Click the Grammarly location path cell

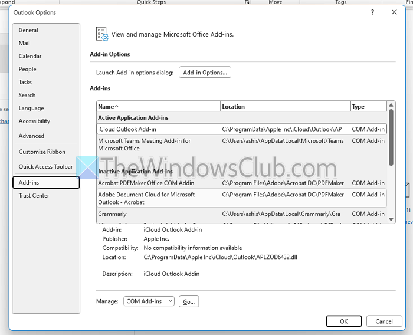click(x=281, y=214)
